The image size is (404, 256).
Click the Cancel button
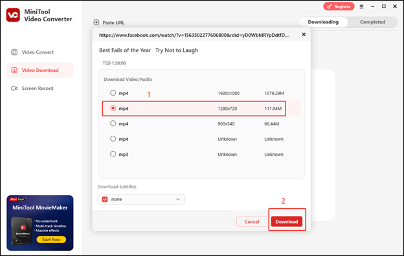pyautogui.click(x=252, y=222)
